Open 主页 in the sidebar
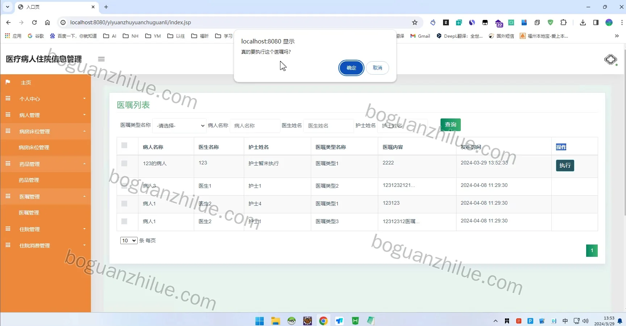Image resolution: width=626 pixels, height=326 pixels. (46, 82)
